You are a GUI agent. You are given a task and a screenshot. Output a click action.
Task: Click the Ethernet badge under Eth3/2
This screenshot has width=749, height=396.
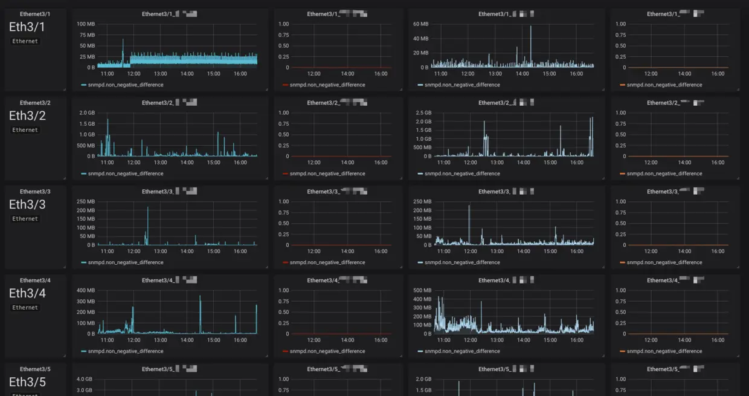pos(25,130)
